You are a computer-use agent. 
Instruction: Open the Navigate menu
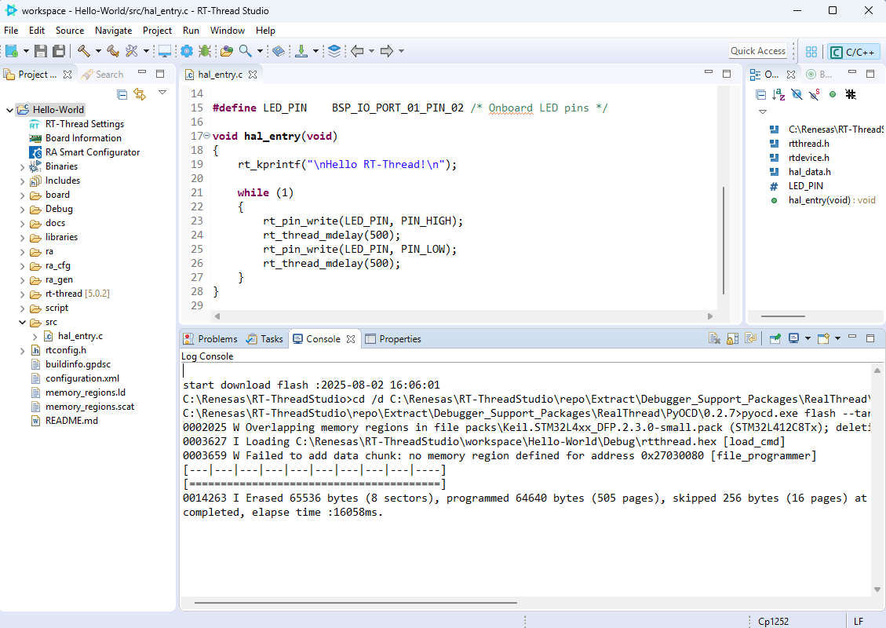114,31
